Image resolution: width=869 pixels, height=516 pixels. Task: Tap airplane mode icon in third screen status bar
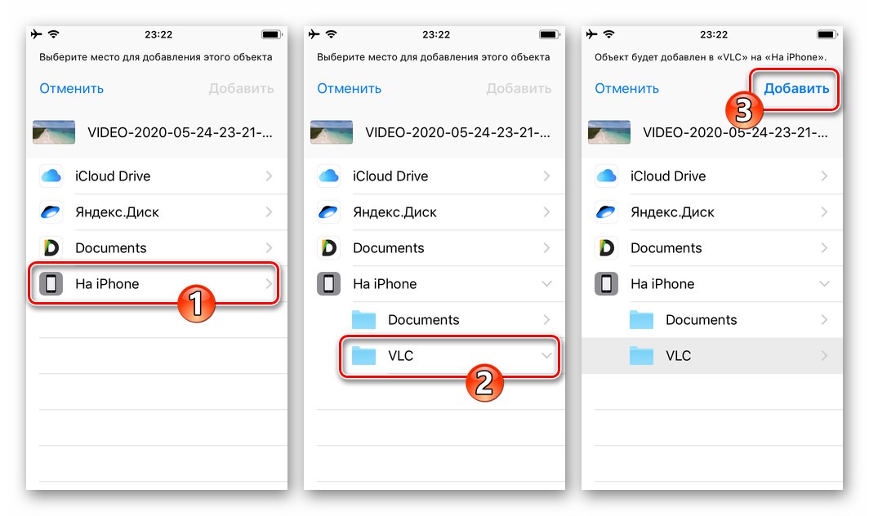click(592, 34)
